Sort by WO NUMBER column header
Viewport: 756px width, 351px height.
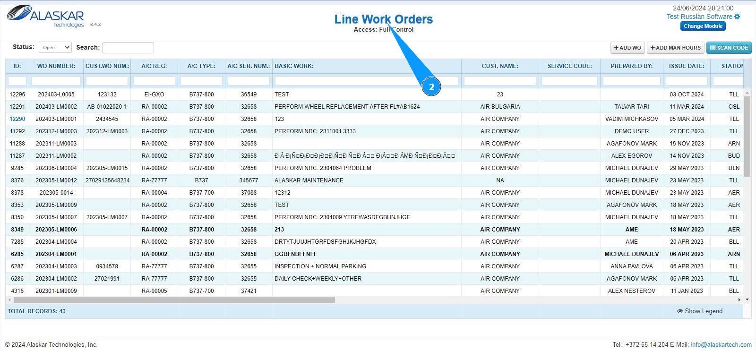(x=56, y=66)
